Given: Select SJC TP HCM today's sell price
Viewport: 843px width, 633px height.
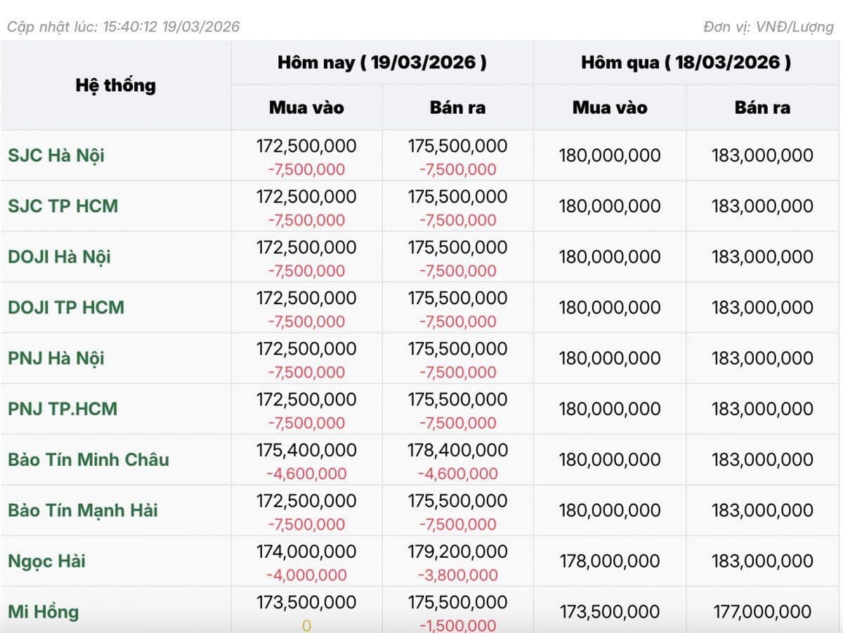Looking at the screenshot, I should [458, 197].
